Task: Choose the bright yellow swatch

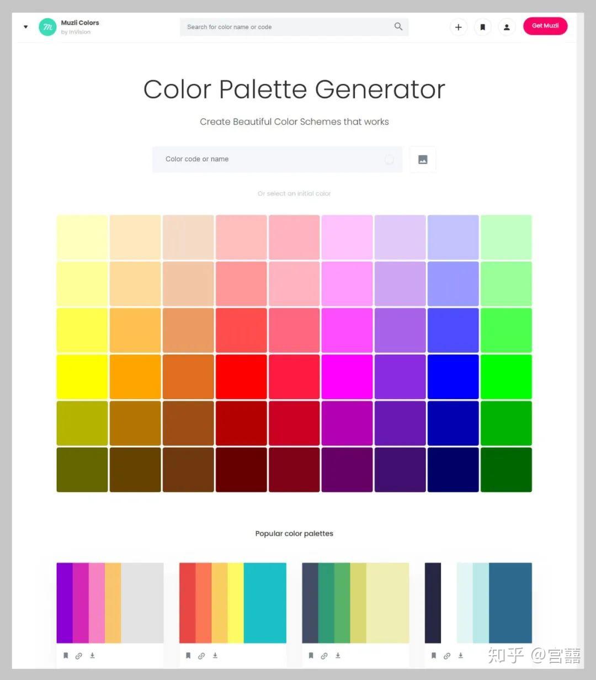Action: (x=82, y=376)
